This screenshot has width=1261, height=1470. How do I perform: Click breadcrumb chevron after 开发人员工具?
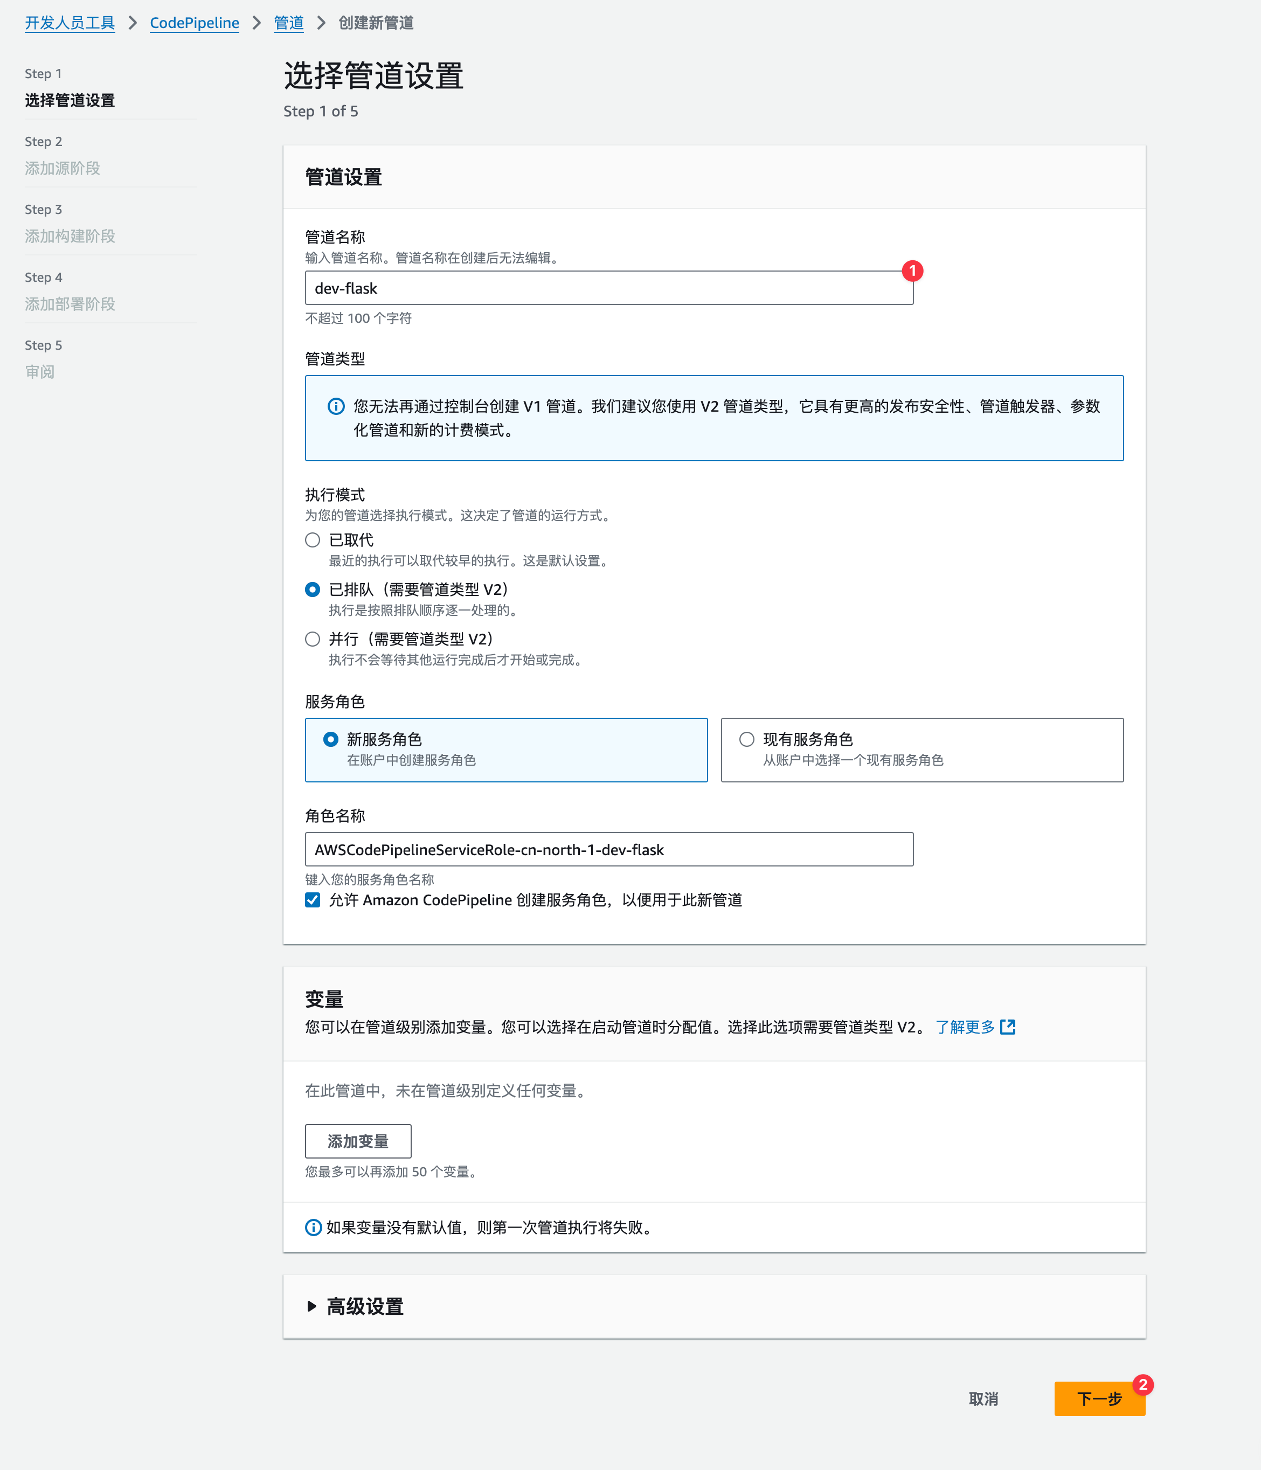133,23
